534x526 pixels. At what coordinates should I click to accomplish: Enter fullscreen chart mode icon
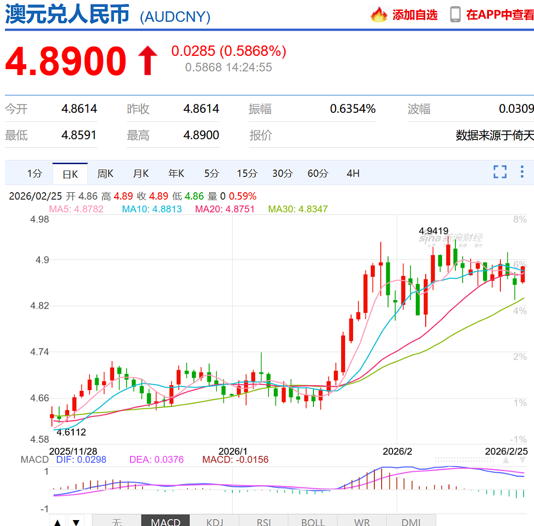(x=500, y=172)
